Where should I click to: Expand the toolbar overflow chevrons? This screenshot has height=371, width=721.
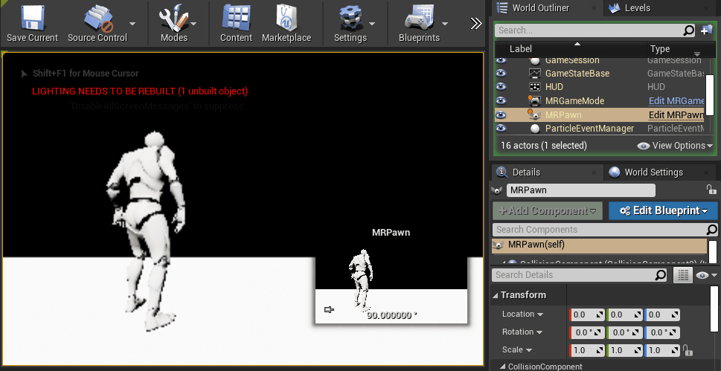[x=476, y=24]
